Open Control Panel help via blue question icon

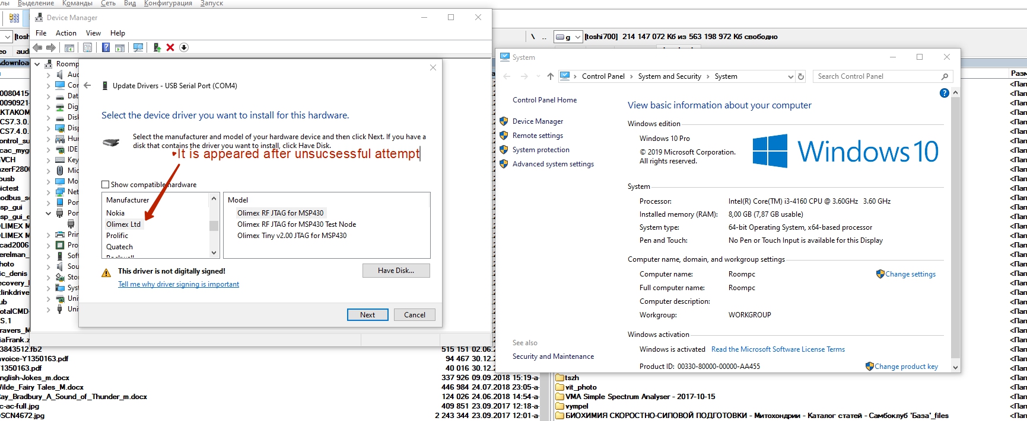pos(944,93)
